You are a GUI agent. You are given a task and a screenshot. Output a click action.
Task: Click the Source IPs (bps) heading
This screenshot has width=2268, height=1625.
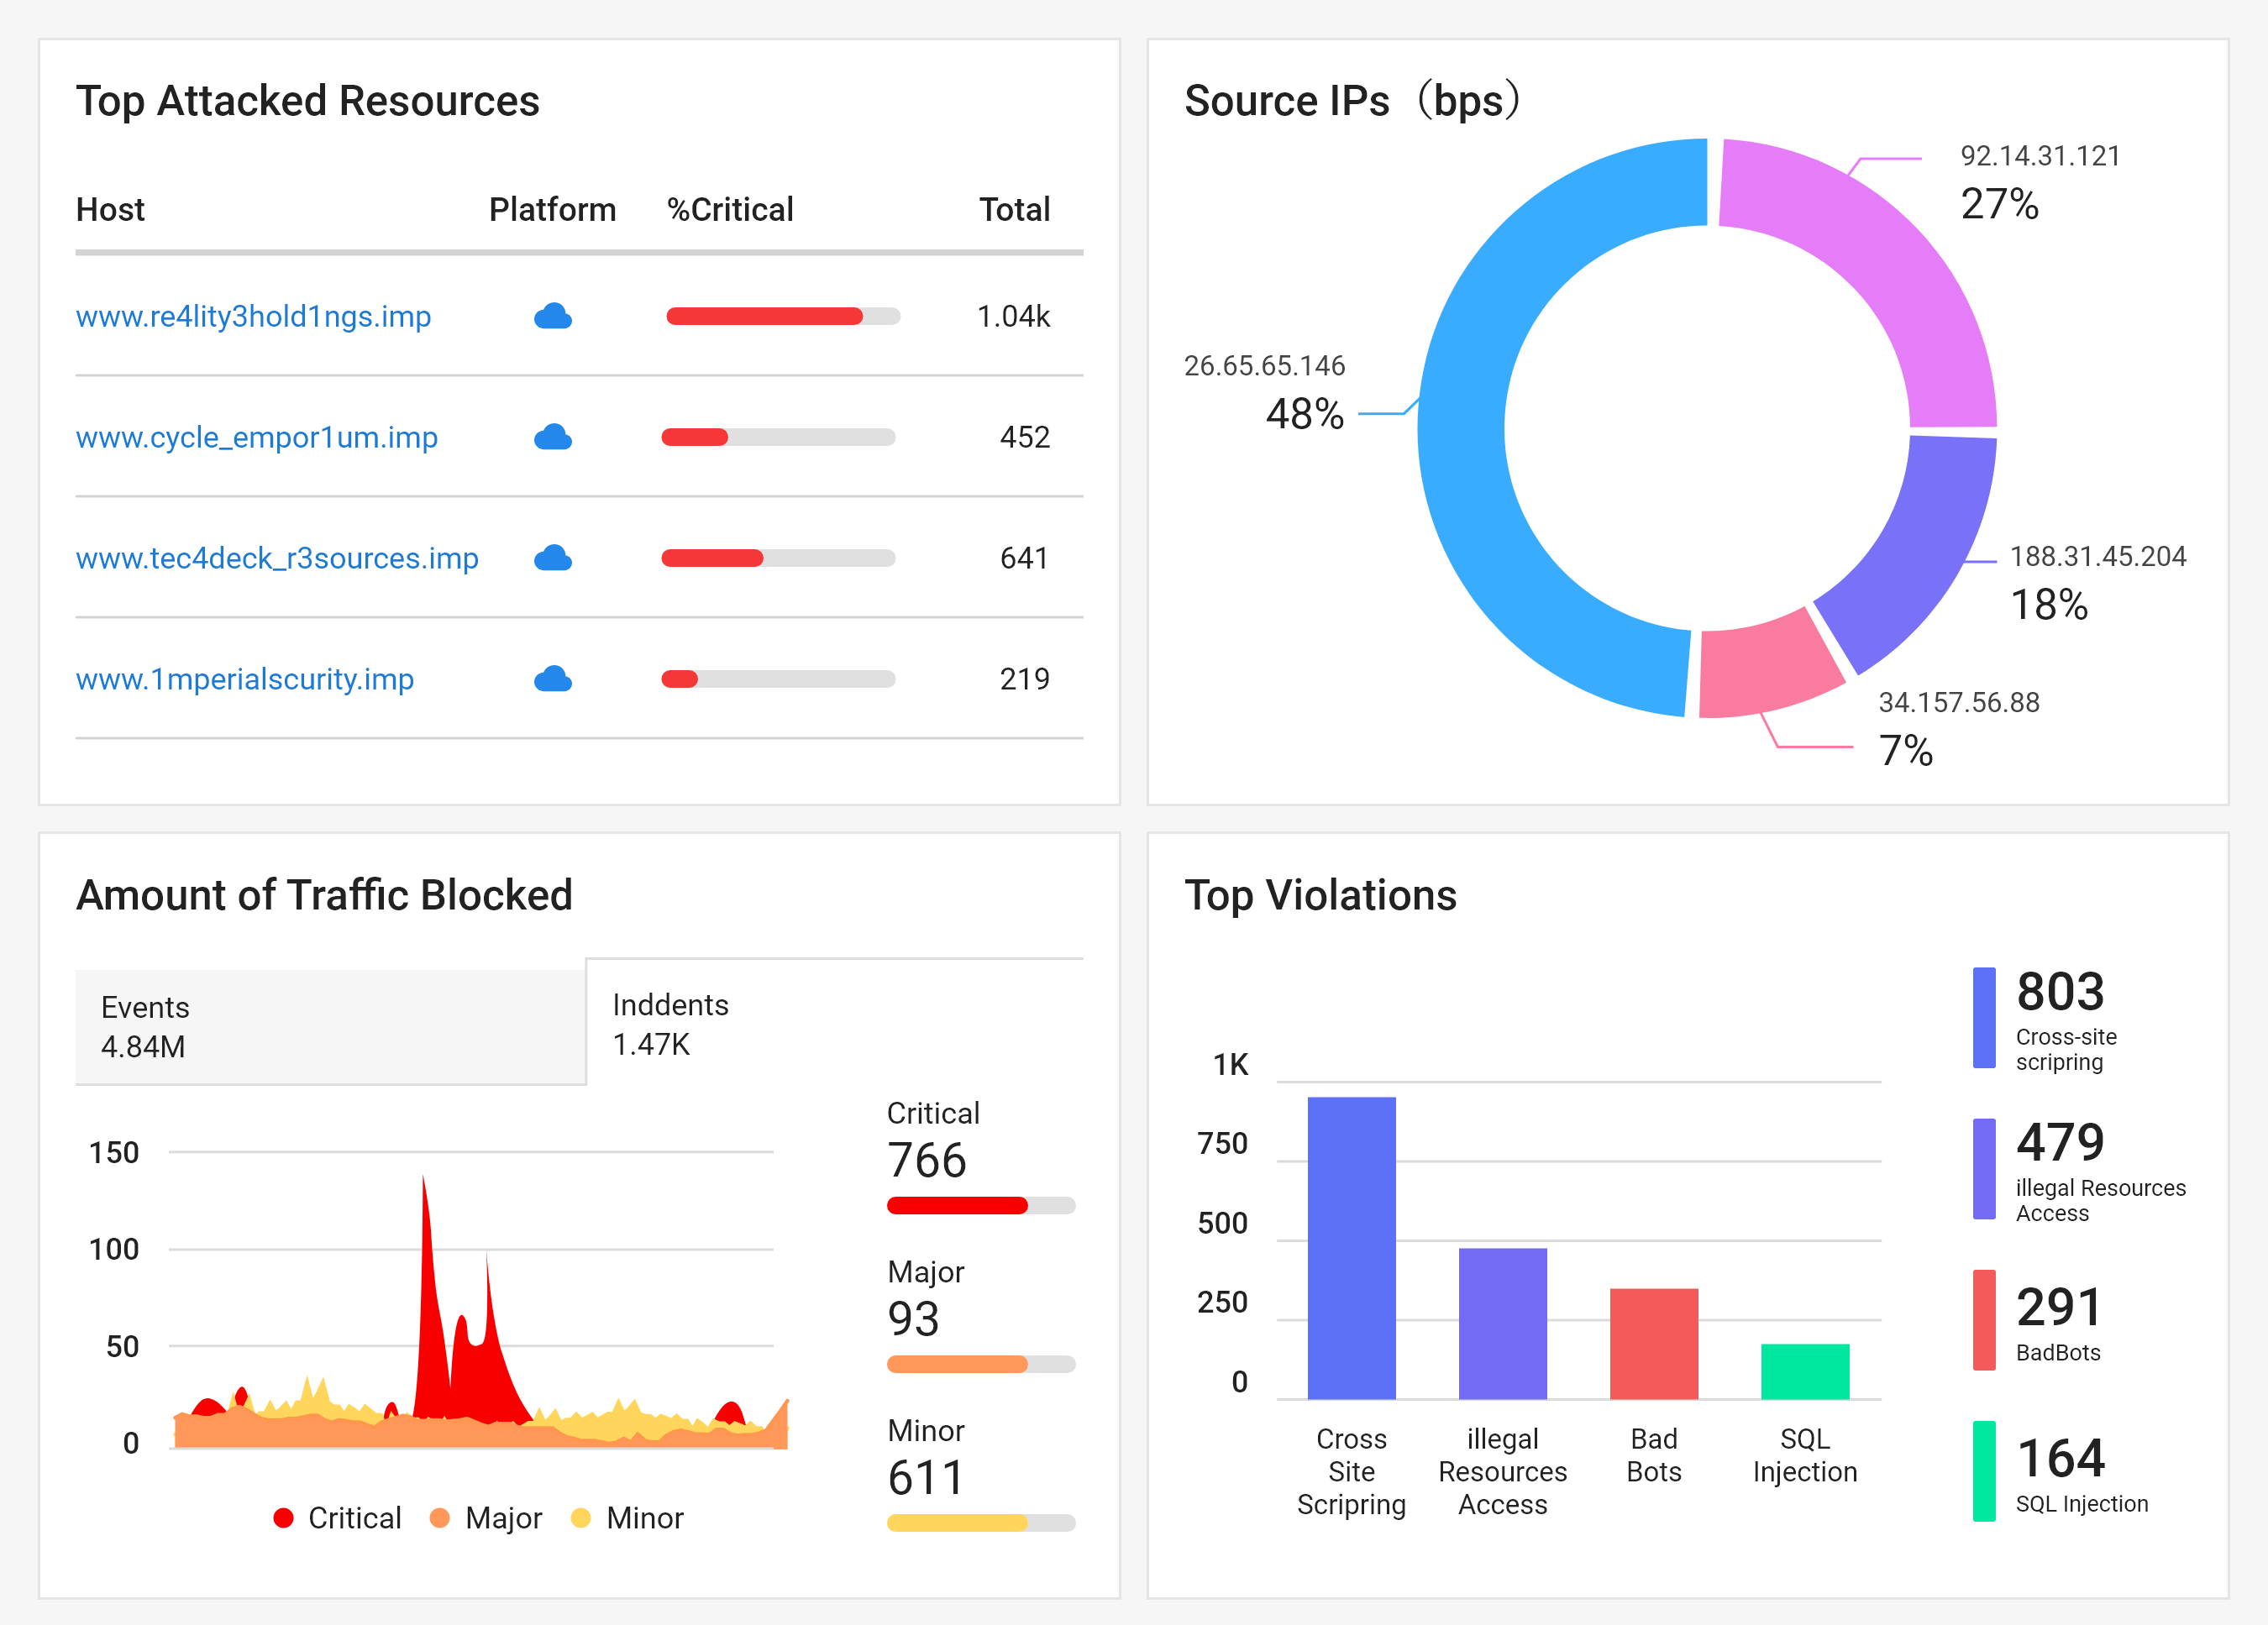pyautogui.click(x=1353, y=101)
